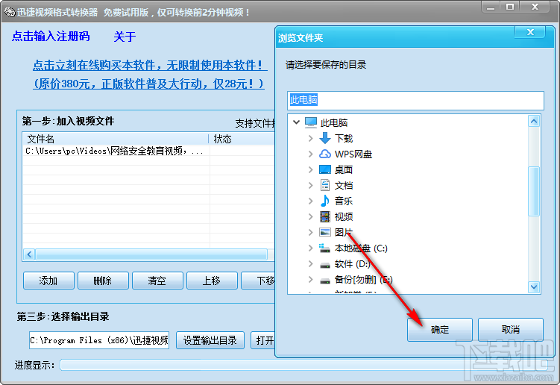Click the 软件 (D:) drive icon
Viewport: 560px width, 385px height.
[325, 265]
